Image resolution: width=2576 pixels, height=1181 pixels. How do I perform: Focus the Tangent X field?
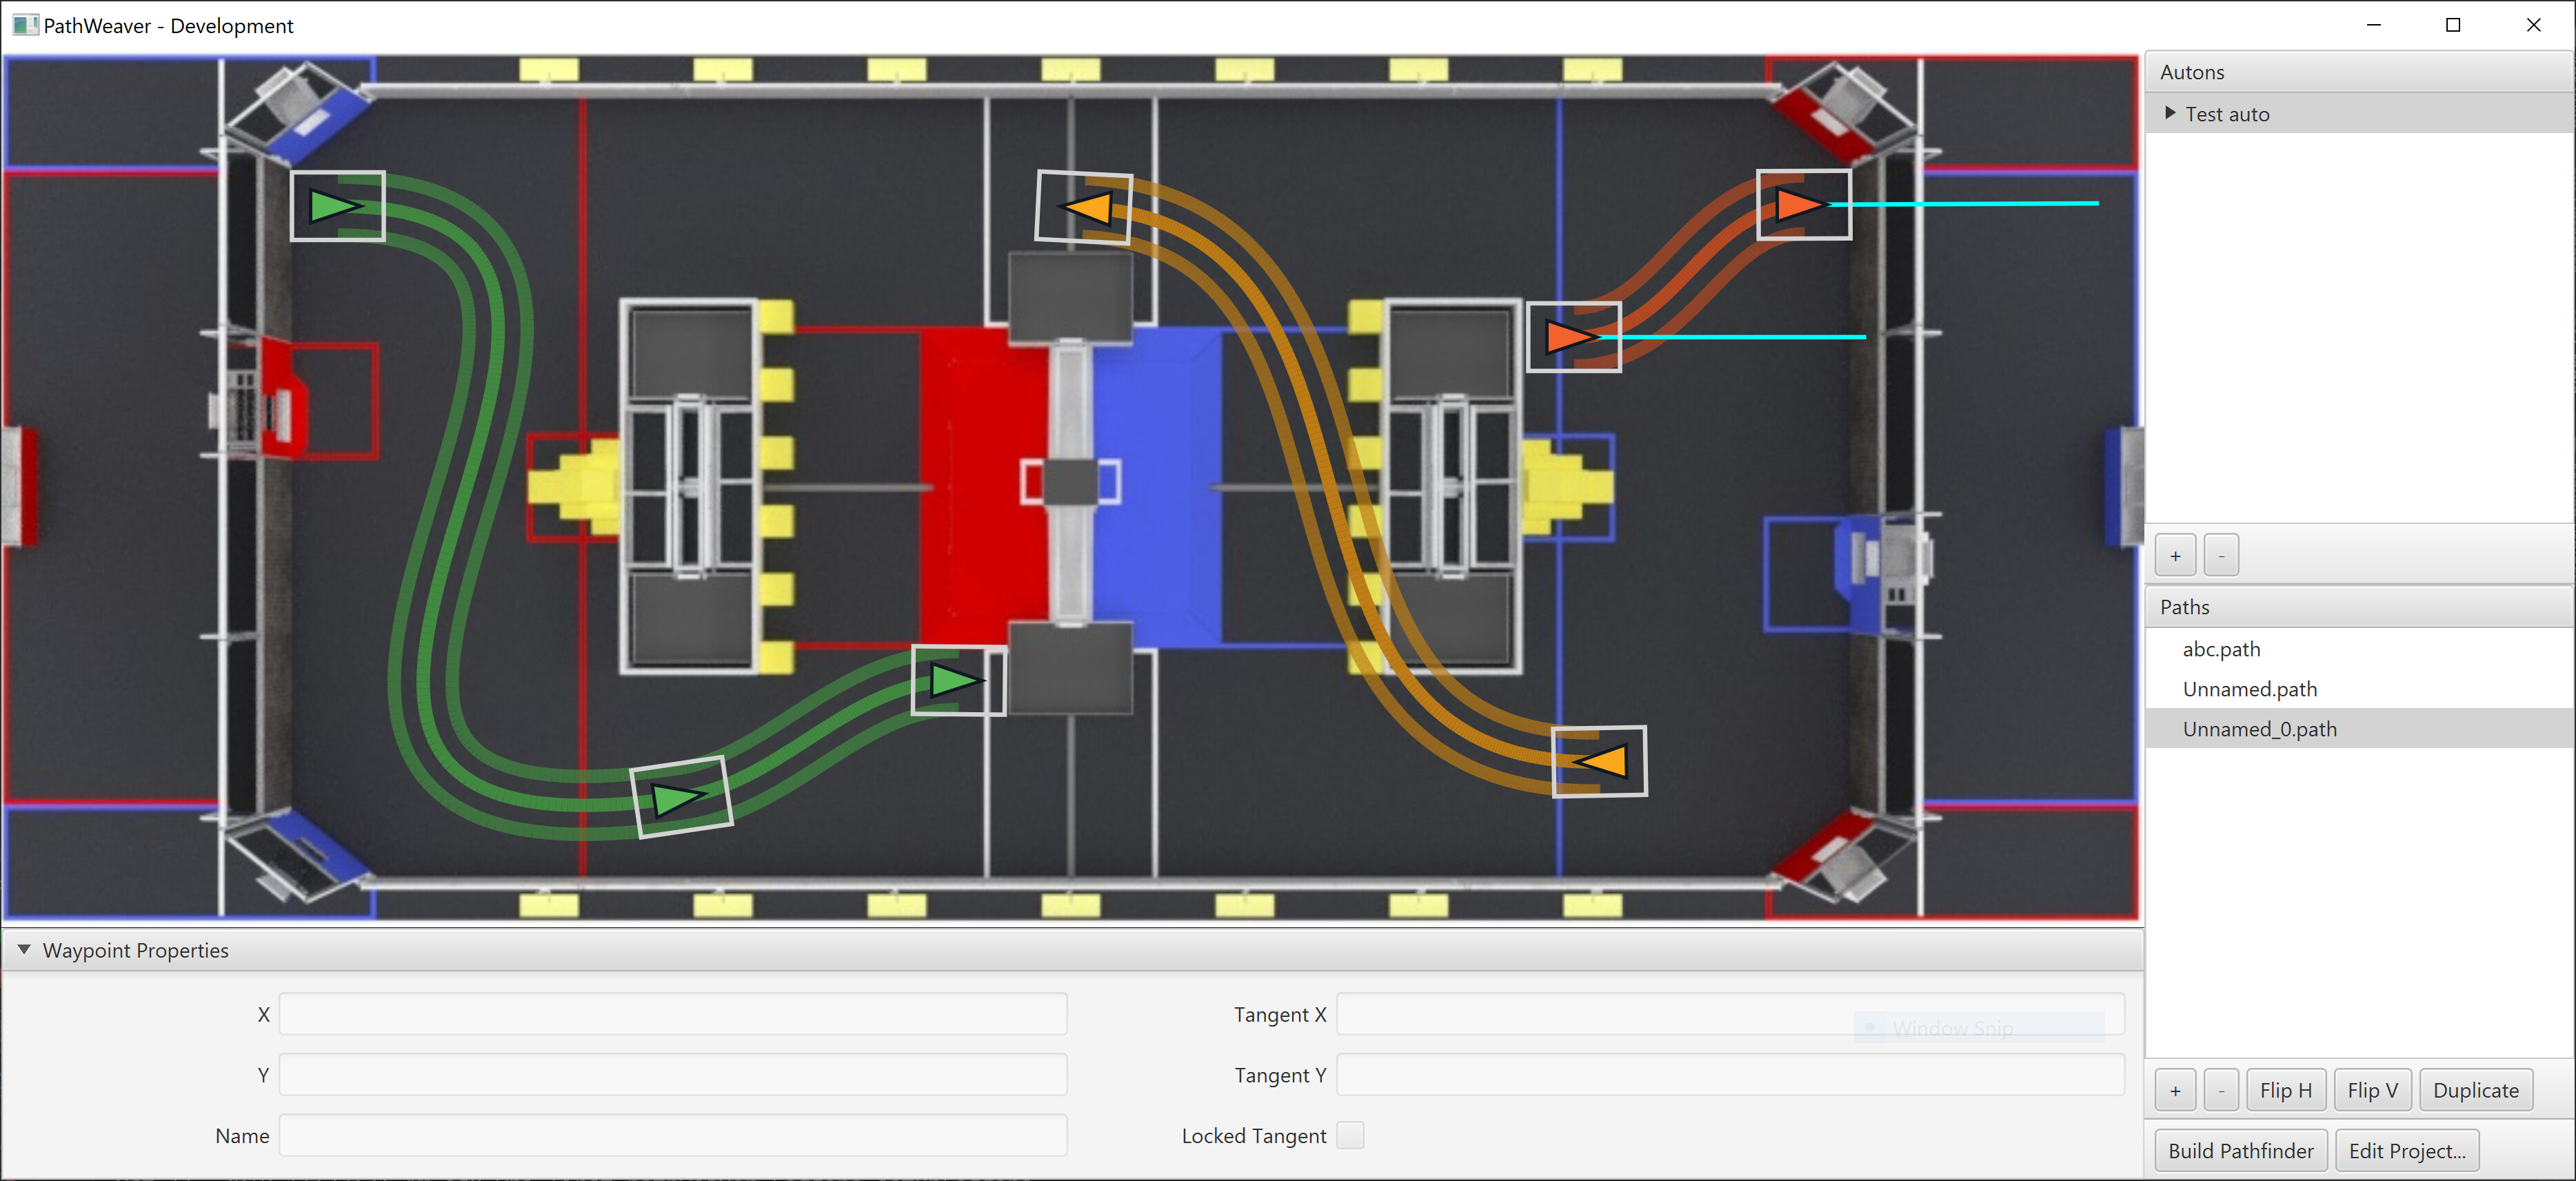pyautogui.click(x=1731, y=1014)
